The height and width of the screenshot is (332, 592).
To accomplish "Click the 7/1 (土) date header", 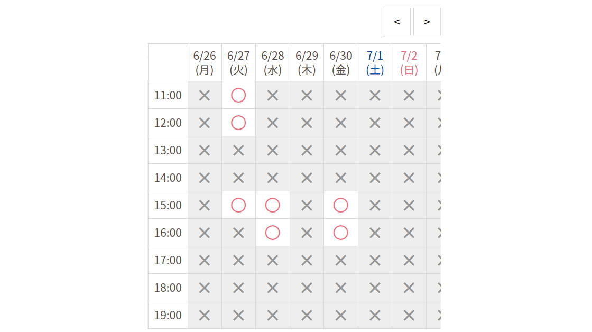I will tap(375, 62).
